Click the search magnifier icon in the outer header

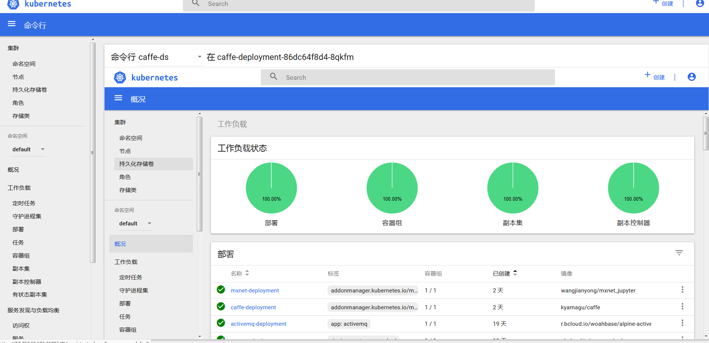point(196,3)
